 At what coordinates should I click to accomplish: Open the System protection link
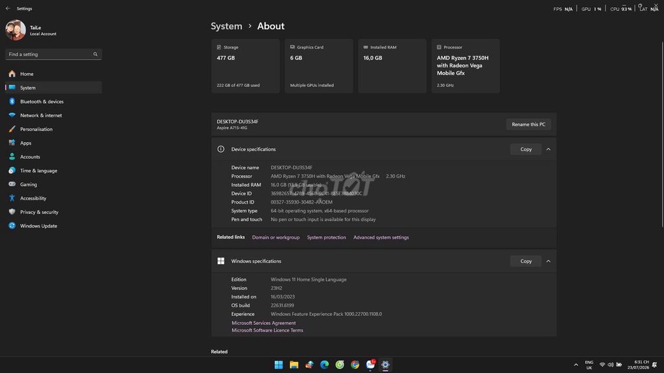(x=327, y=237)
